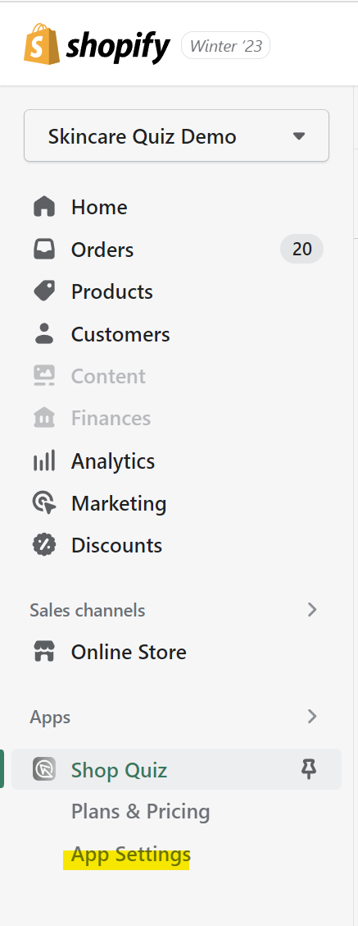This screenshot has width=358, height=926.
Task: Click the Shopify shopping bag logo
Action: point(43,44)
